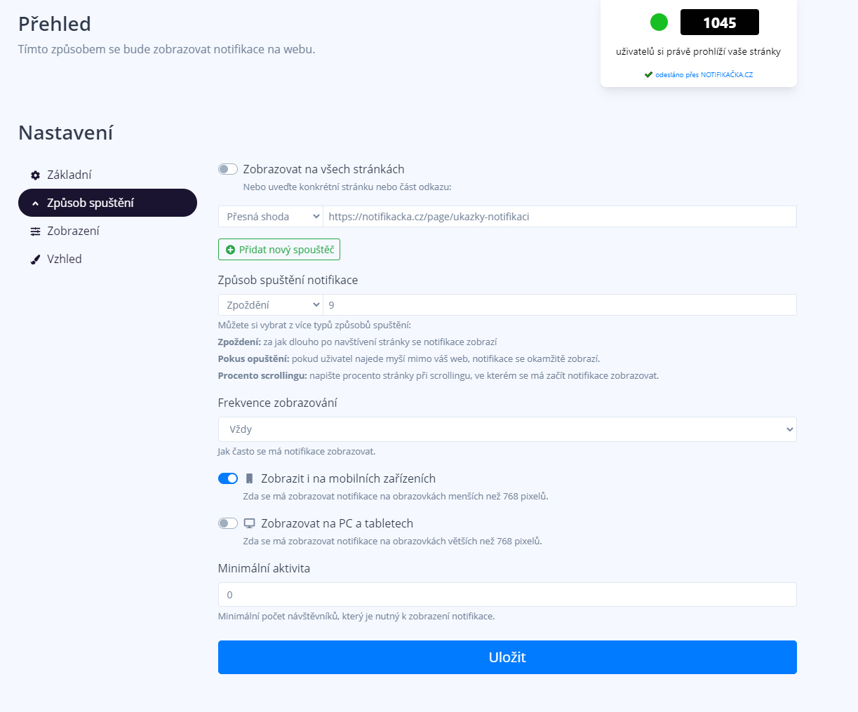Click the plus circle icon in Přidat nový spouštěč
The image size is (858, 712).
coord(230,250)
